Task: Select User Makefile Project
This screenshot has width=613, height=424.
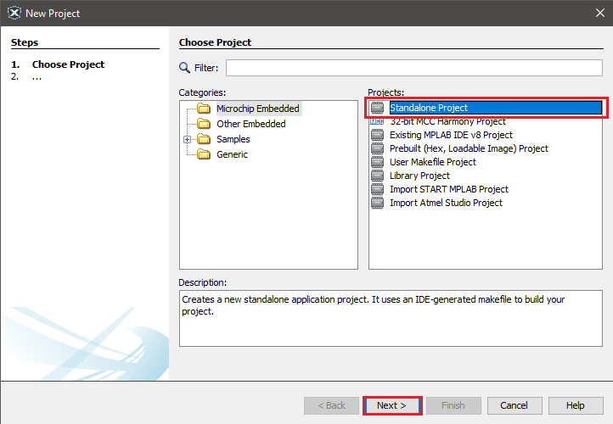Action: 433,162
